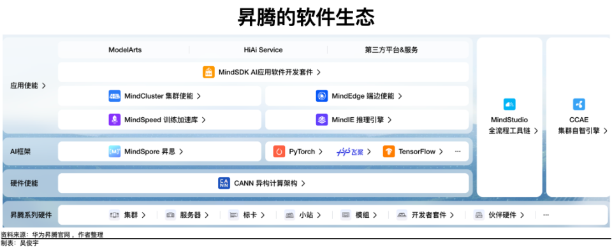This screenshot has width=612, height=249.
Task: Select the 第三方平台&服务 tab
Action: (x=391, y=50)
